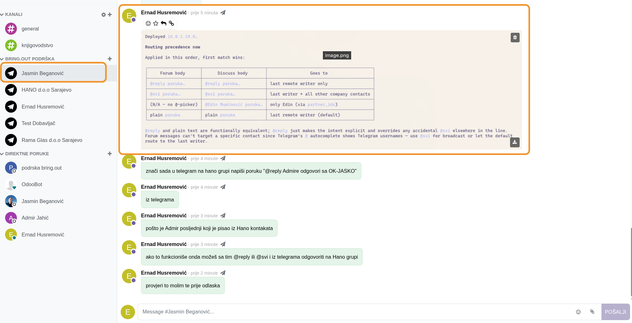Copy message link with the chain icon
The image size is (632, 323).
(172, 23)
